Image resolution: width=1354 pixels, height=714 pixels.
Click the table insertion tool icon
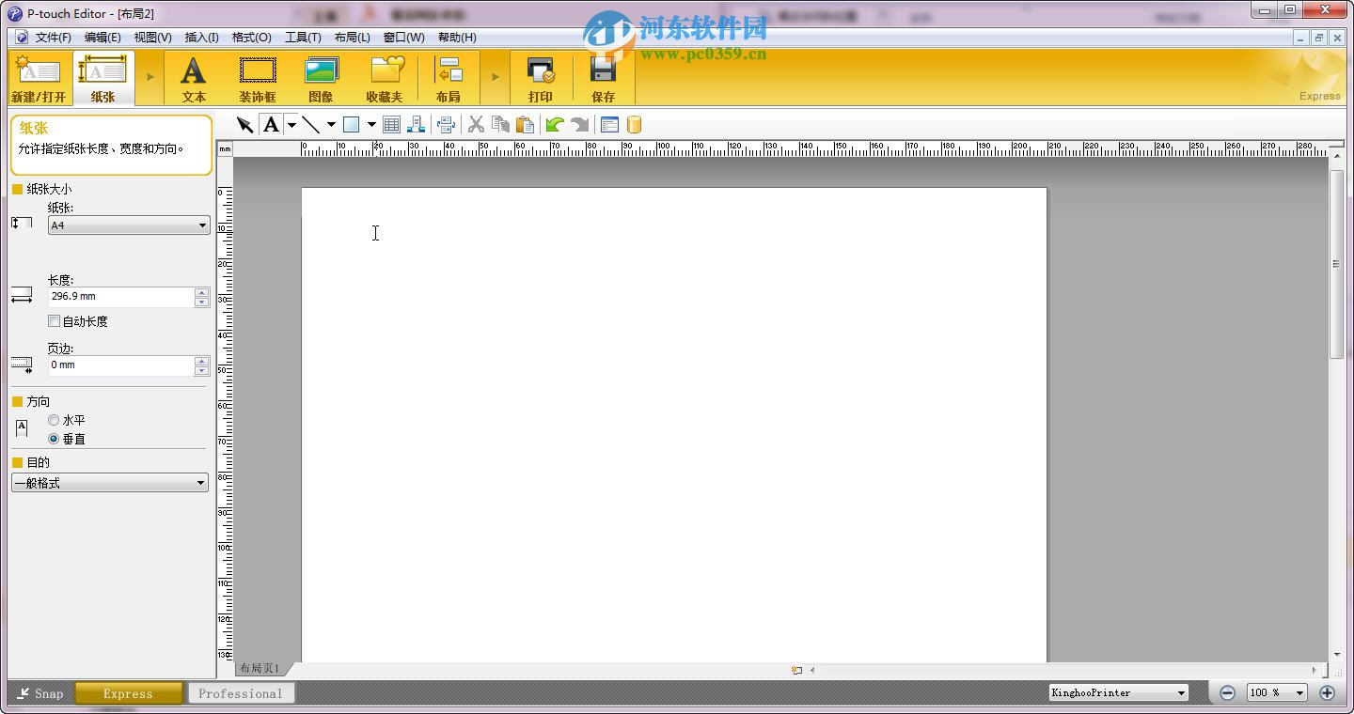click(390, 123)
